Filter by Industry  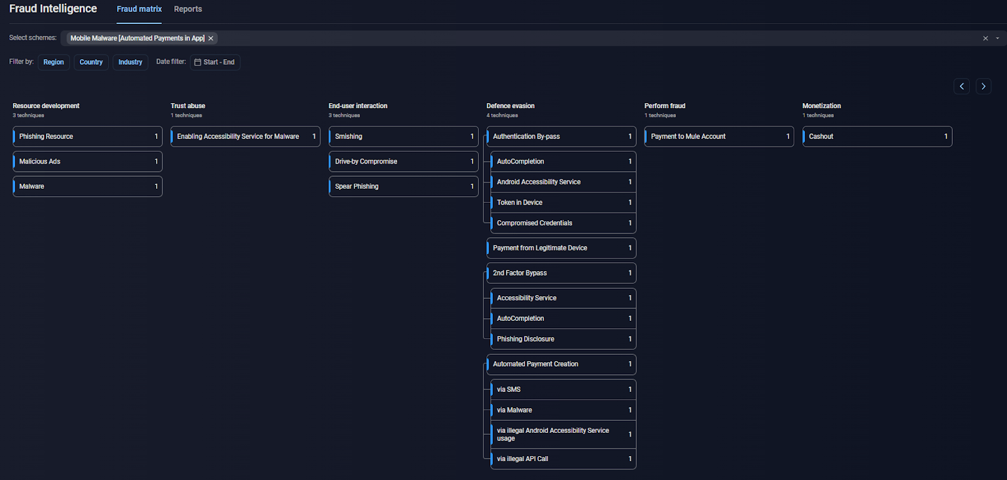(x=130, y=62)
